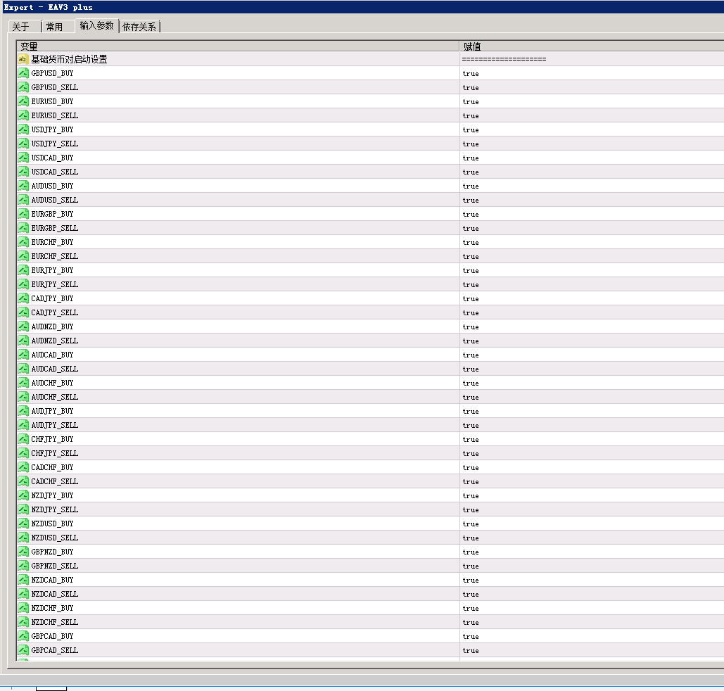Open value dropdown for AUDCHF_SELL
724x691 pixels.
[x=592, y=397]
